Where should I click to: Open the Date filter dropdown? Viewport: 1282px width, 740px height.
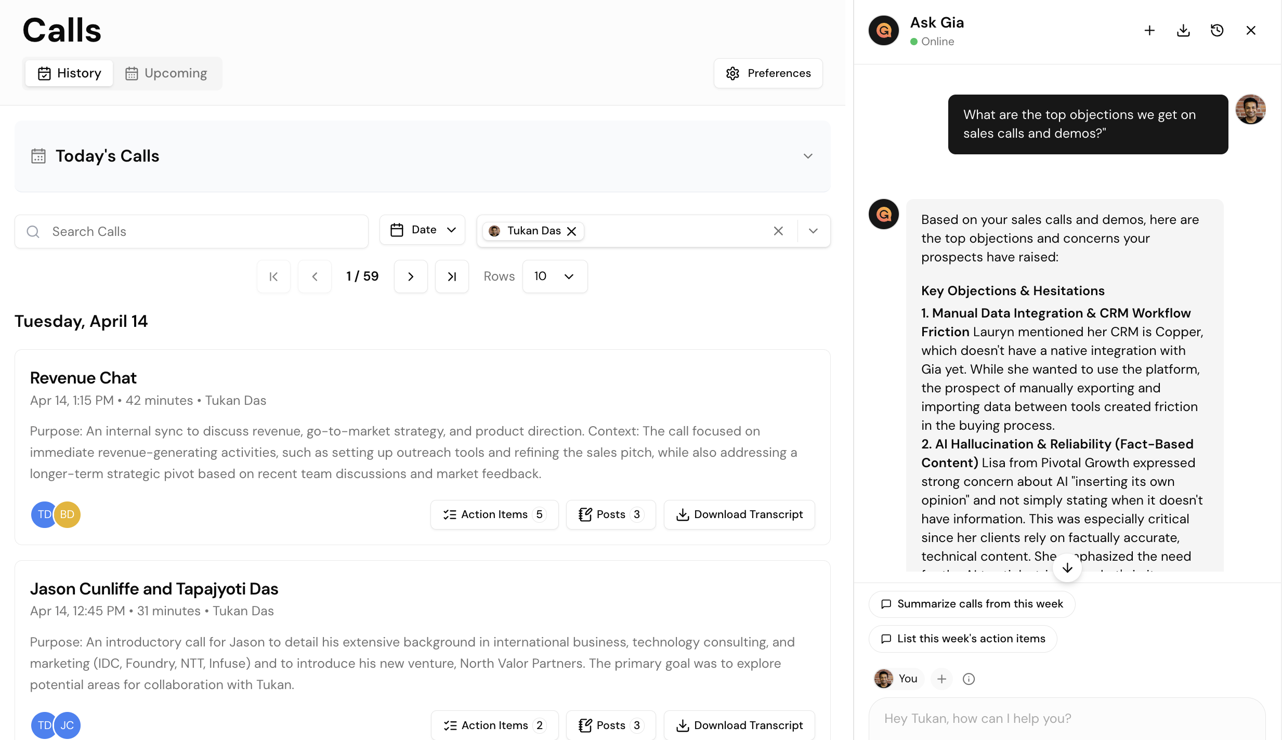422,230
